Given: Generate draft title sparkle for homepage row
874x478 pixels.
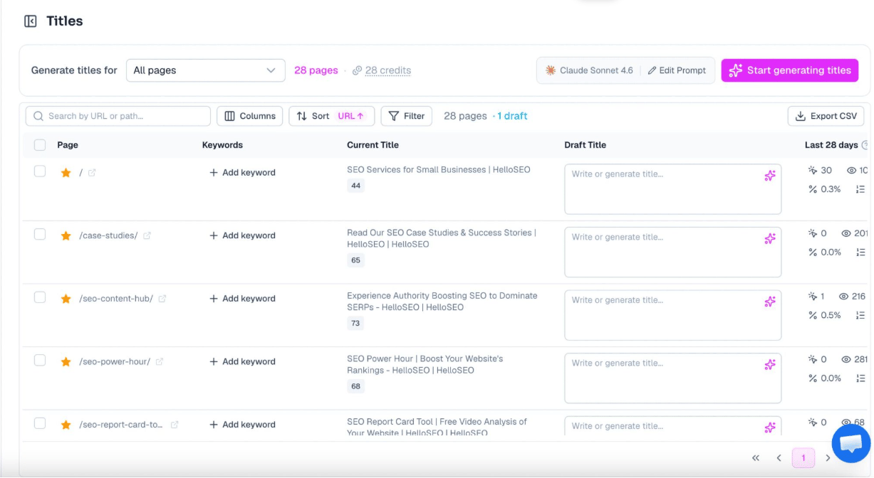Looking at the screenshot, I should tap(769, 176).
